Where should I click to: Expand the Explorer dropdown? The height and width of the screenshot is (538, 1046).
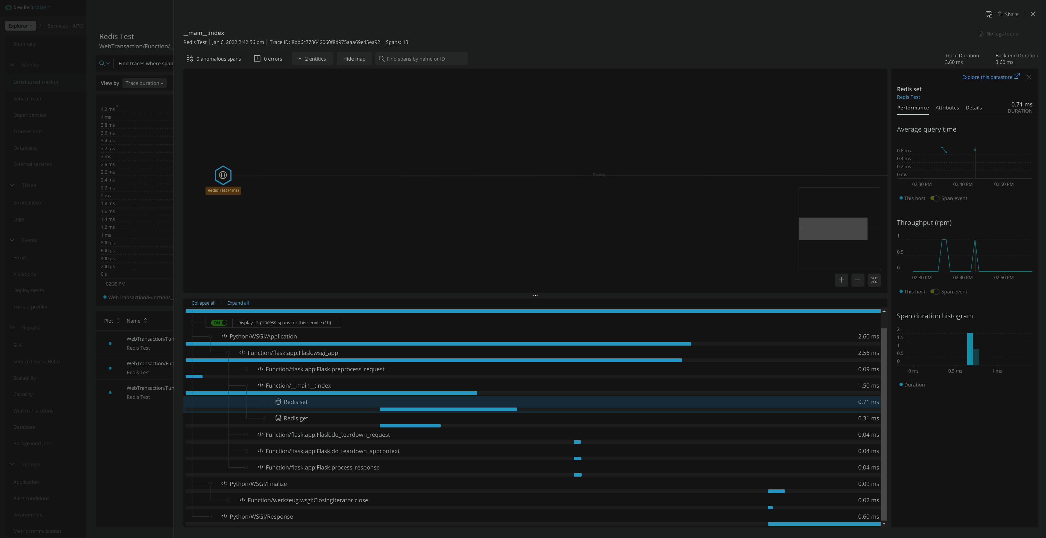coord(20,26)
